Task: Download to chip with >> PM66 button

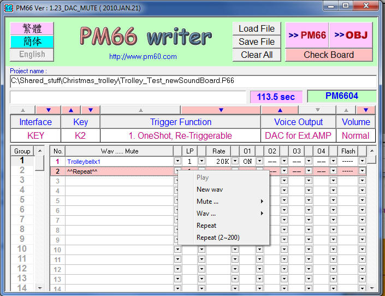Action: (307, 35)
